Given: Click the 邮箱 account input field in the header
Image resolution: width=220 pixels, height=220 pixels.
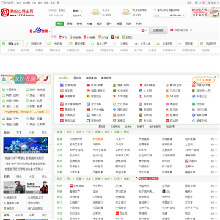Looking at the screenshot, I should [162, 15].
